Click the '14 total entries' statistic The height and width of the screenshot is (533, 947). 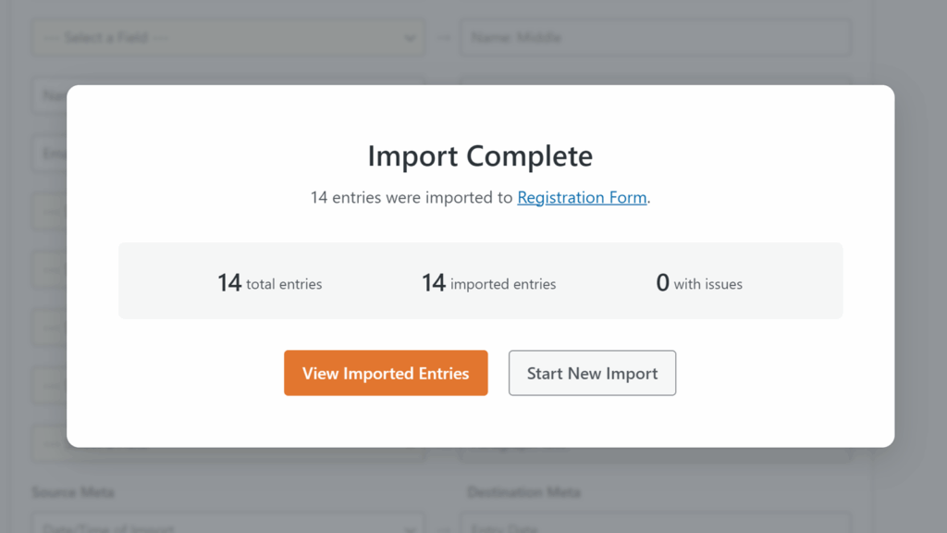pyautogui.click(x=269, y=283)
